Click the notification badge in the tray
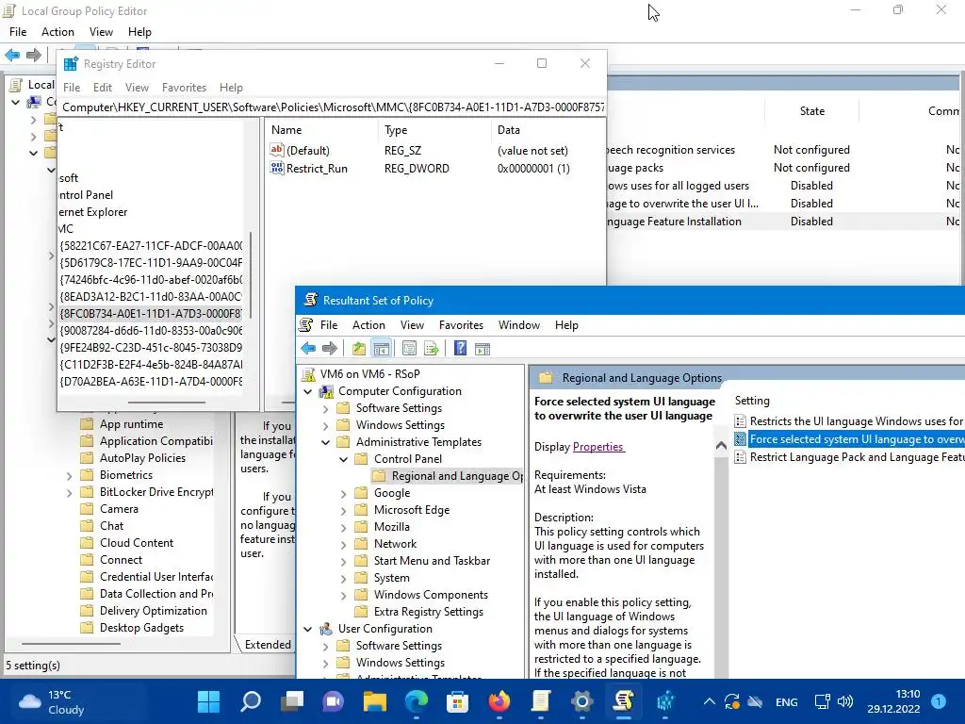This screenshot has height=724, width=965. pos(939,701)
